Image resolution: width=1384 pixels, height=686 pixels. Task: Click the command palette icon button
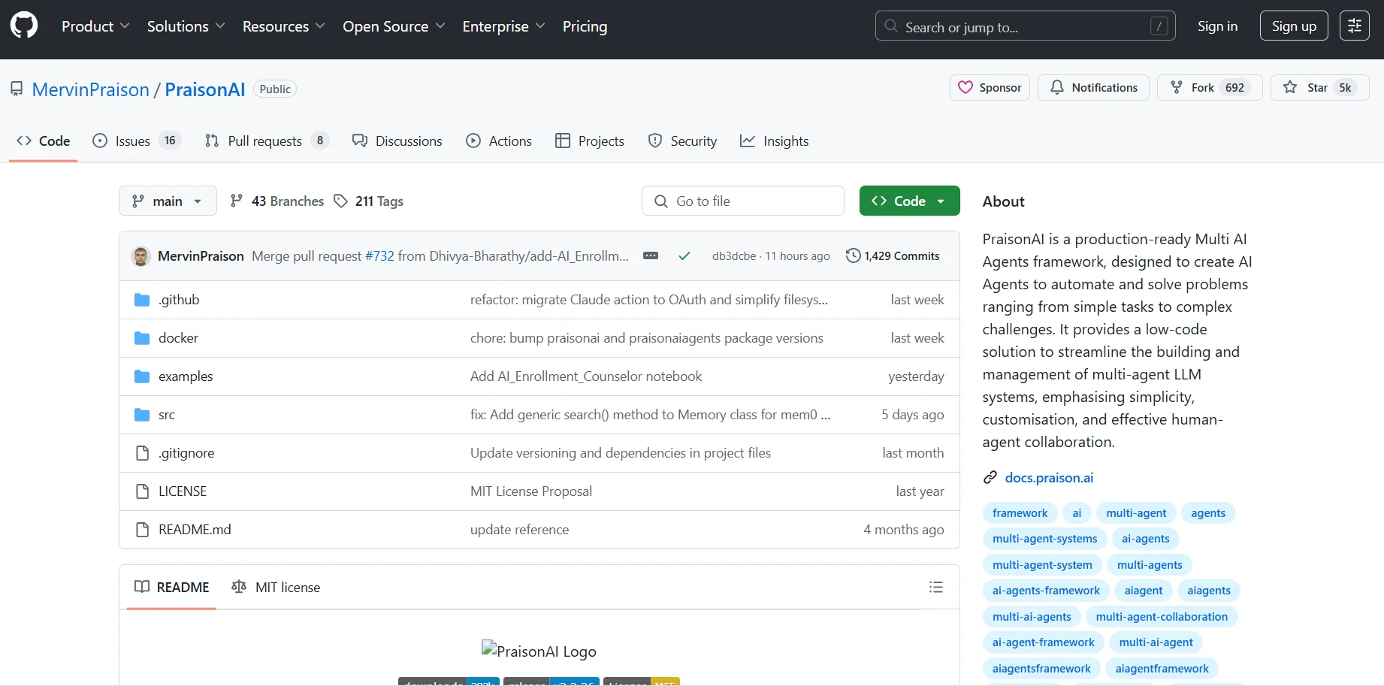coord(1354,26)
